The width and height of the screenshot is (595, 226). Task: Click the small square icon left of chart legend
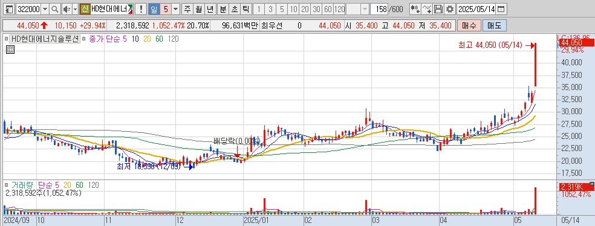pos(6,39)
